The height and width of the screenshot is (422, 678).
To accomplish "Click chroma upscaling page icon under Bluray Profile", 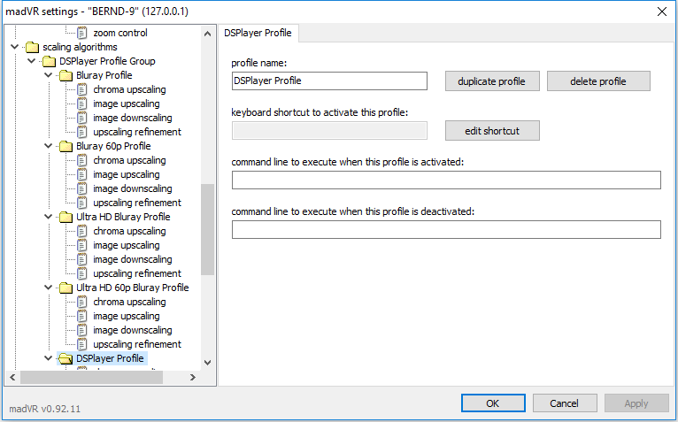I will click(x=81, y=89).
